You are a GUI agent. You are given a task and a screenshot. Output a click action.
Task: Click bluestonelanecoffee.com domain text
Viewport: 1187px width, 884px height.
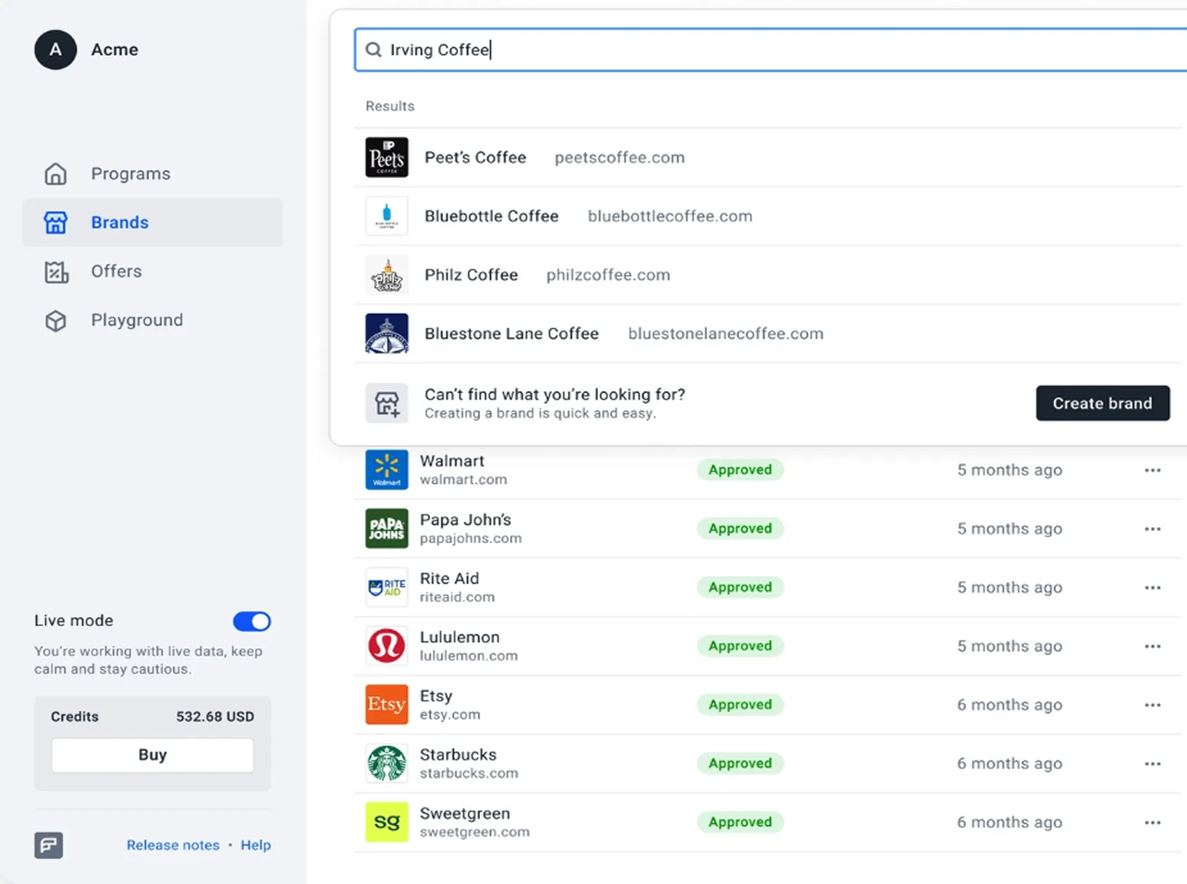point(726,334)
